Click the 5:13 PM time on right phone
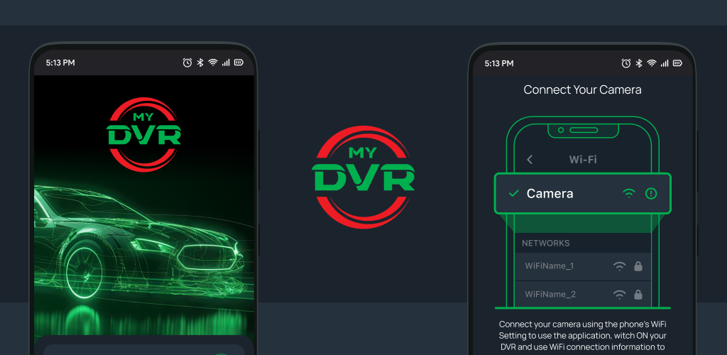 499,63
